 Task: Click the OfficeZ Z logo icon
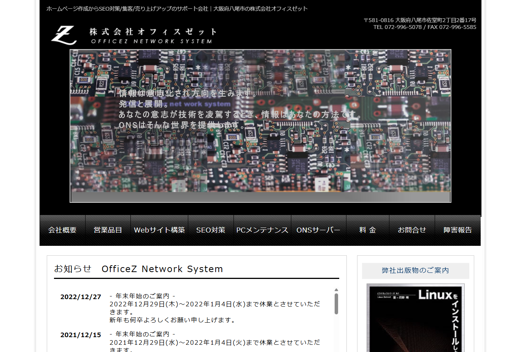[64, 35]
